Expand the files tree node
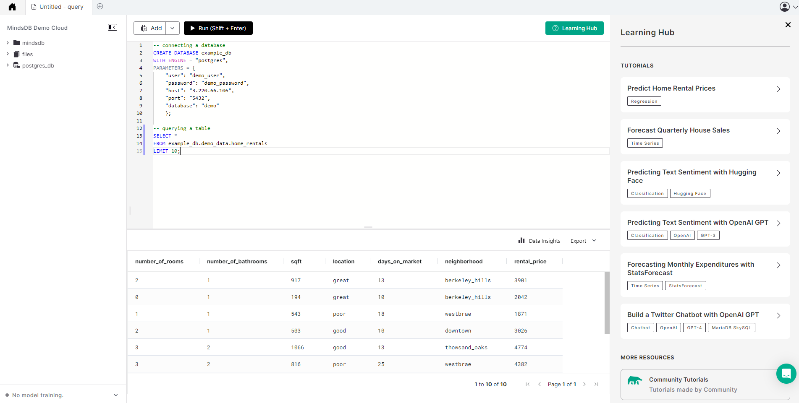Viewport: 799px width, 403px height. [x=8, y=54]
